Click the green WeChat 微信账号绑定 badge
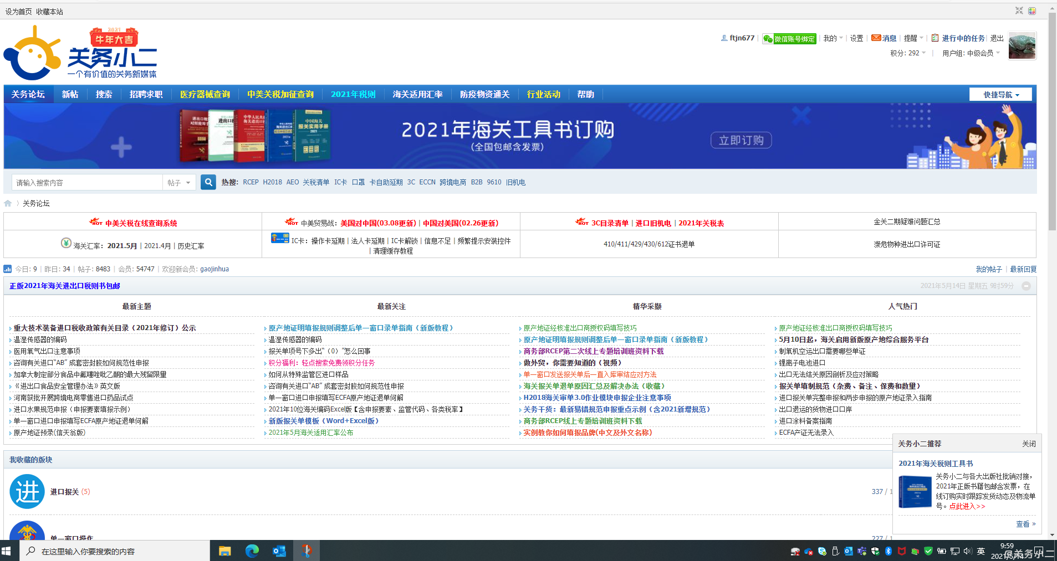 (789, 39)
